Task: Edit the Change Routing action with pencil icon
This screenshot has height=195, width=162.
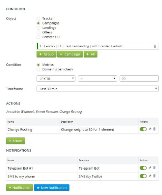Action: tap(150, 129)
